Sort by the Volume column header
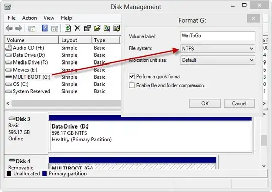 (31, 40)
